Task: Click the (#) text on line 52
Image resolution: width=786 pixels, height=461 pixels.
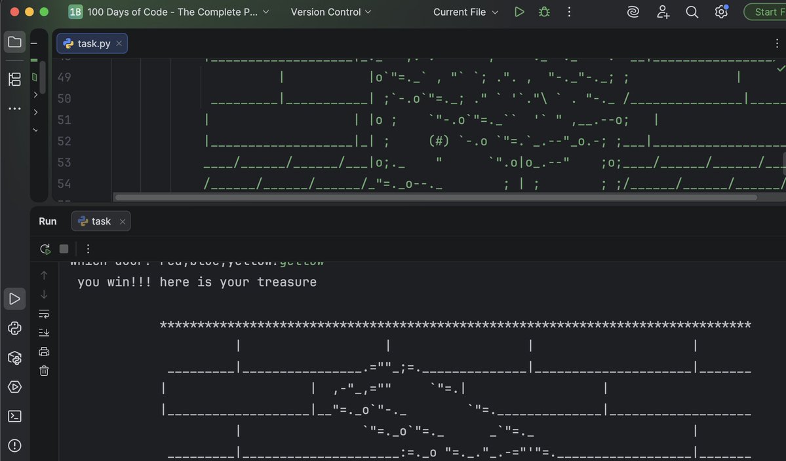Action: pos(439,141)
